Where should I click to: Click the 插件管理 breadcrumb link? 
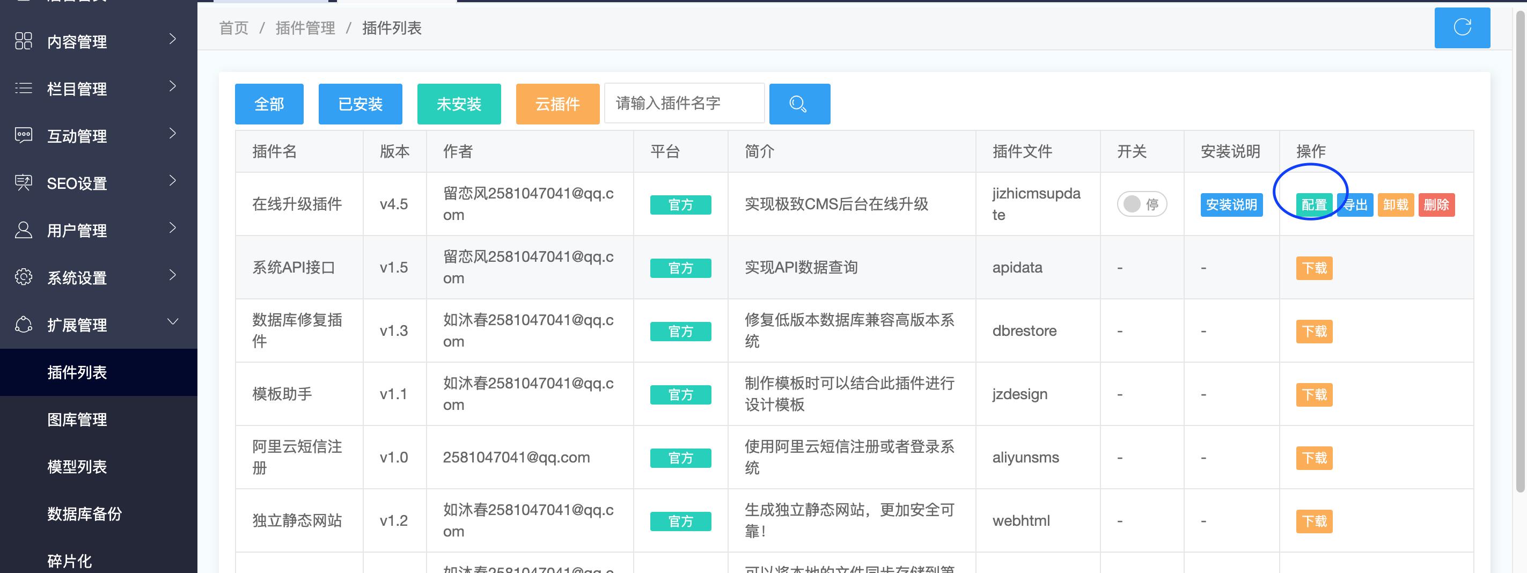pos(305,28)
